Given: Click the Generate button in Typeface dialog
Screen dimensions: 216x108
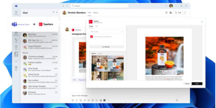Looking at the screenshot, I should (x=106, y=47).
